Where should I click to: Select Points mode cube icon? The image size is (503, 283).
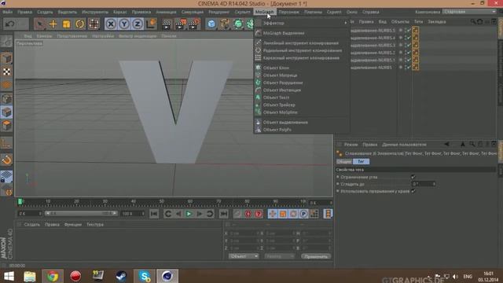click(x=6, y=99)
